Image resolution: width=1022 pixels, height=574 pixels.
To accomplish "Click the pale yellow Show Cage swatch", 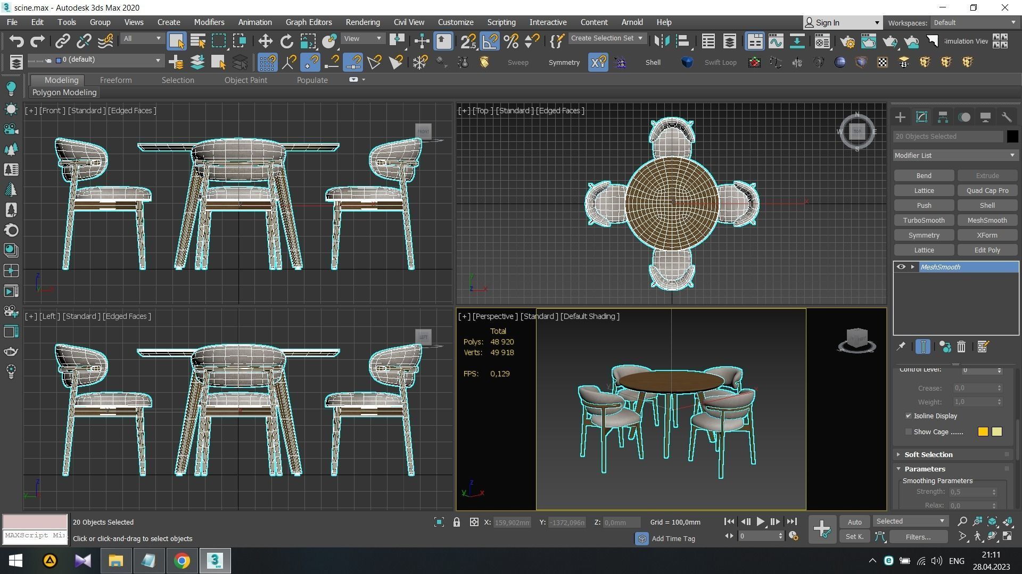I will 997,432.
